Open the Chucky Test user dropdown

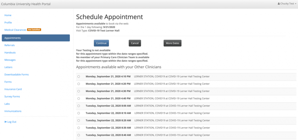[287, 4]
